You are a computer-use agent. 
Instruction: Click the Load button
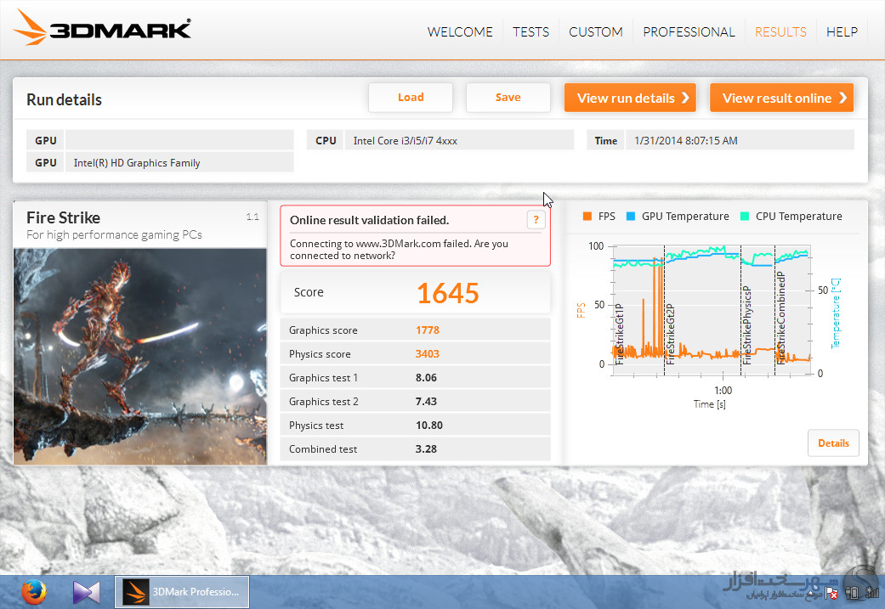point(411,98)
